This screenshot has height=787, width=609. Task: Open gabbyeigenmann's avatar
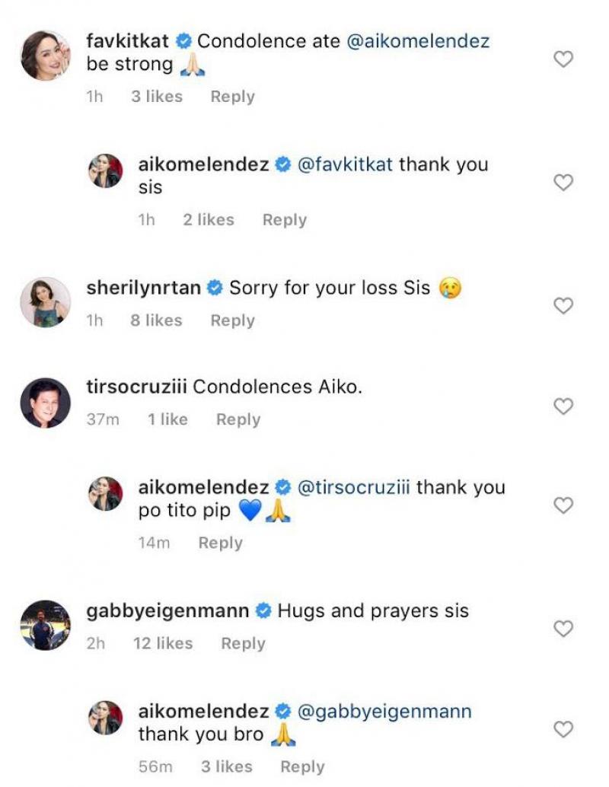click(45, 625)
